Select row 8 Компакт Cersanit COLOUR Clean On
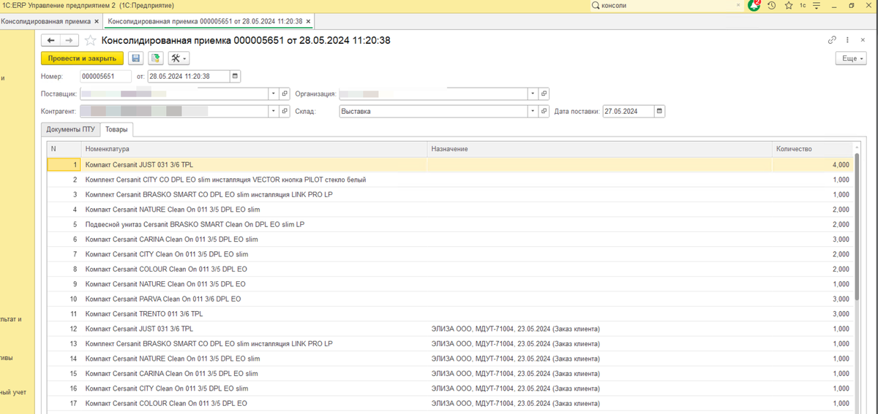The height and width of the screenshot is (414, 878). [x=450, y=269]
